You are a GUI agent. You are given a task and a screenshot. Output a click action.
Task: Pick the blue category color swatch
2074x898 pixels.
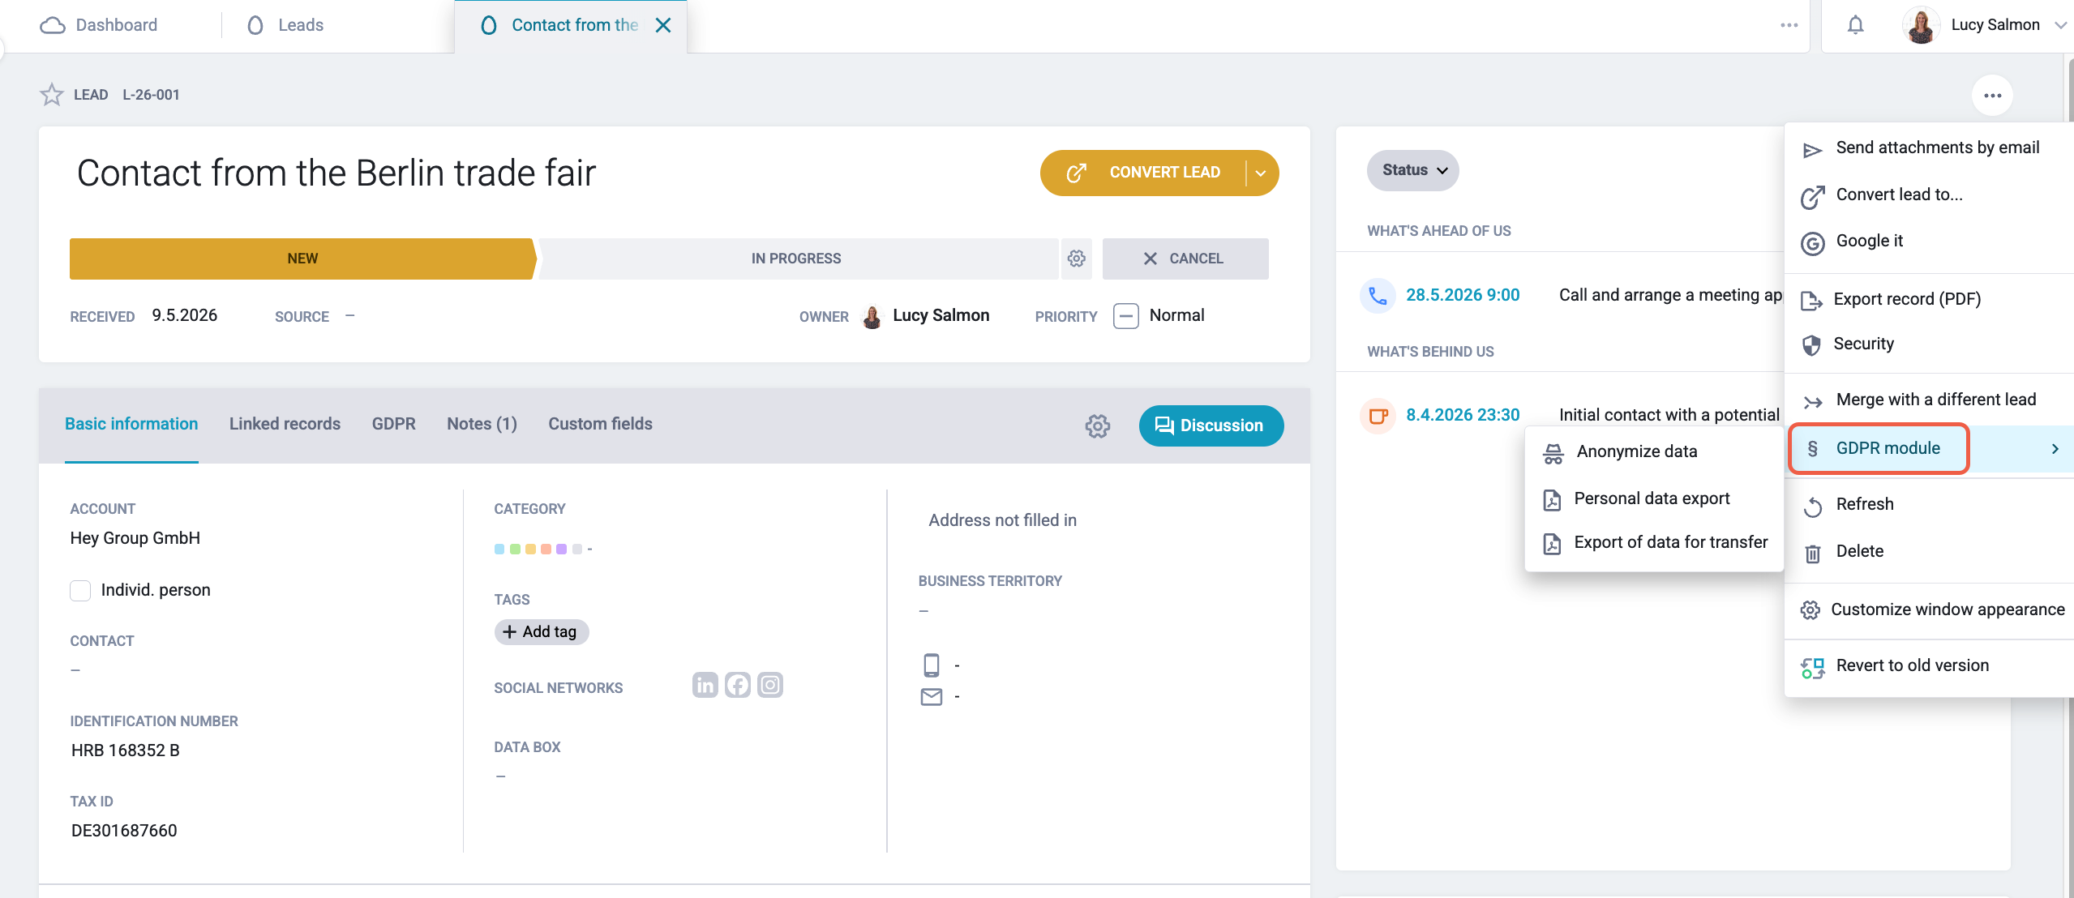499,549
